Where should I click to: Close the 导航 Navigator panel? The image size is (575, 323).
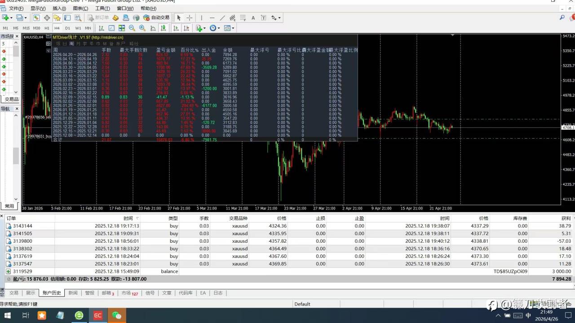17,109
